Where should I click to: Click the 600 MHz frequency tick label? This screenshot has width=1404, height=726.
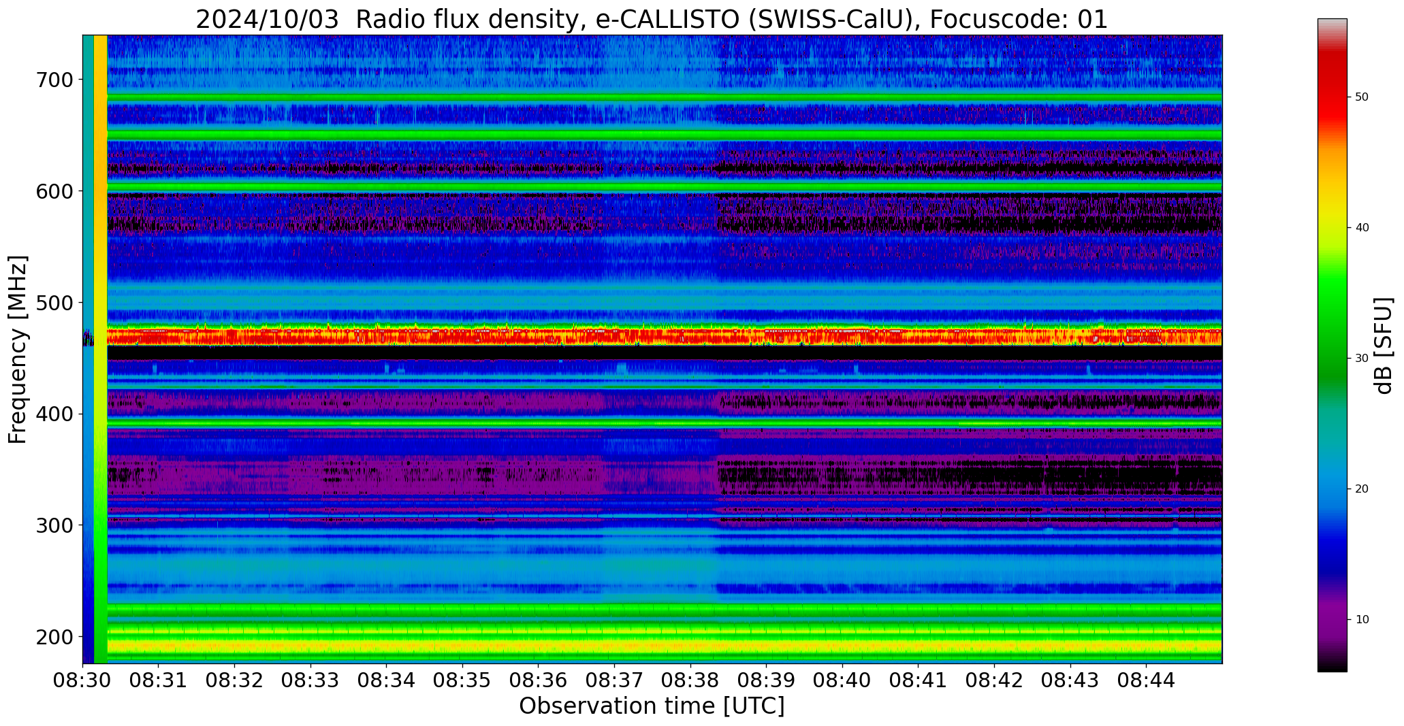coord(54,191)
